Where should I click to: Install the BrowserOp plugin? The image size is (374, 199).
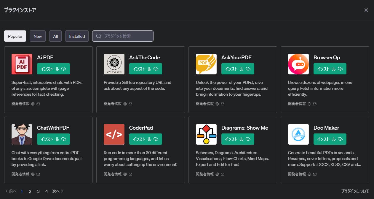pos(330,69)
